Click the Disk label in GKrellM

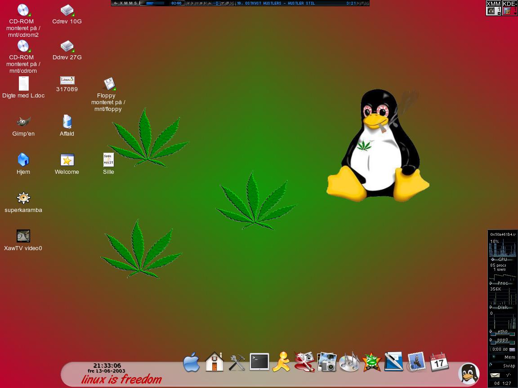(503, 307)
